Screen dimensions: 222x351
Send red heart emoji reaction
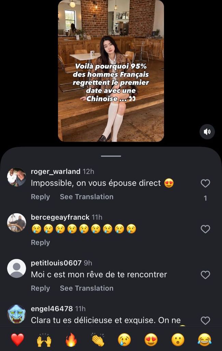17,340
